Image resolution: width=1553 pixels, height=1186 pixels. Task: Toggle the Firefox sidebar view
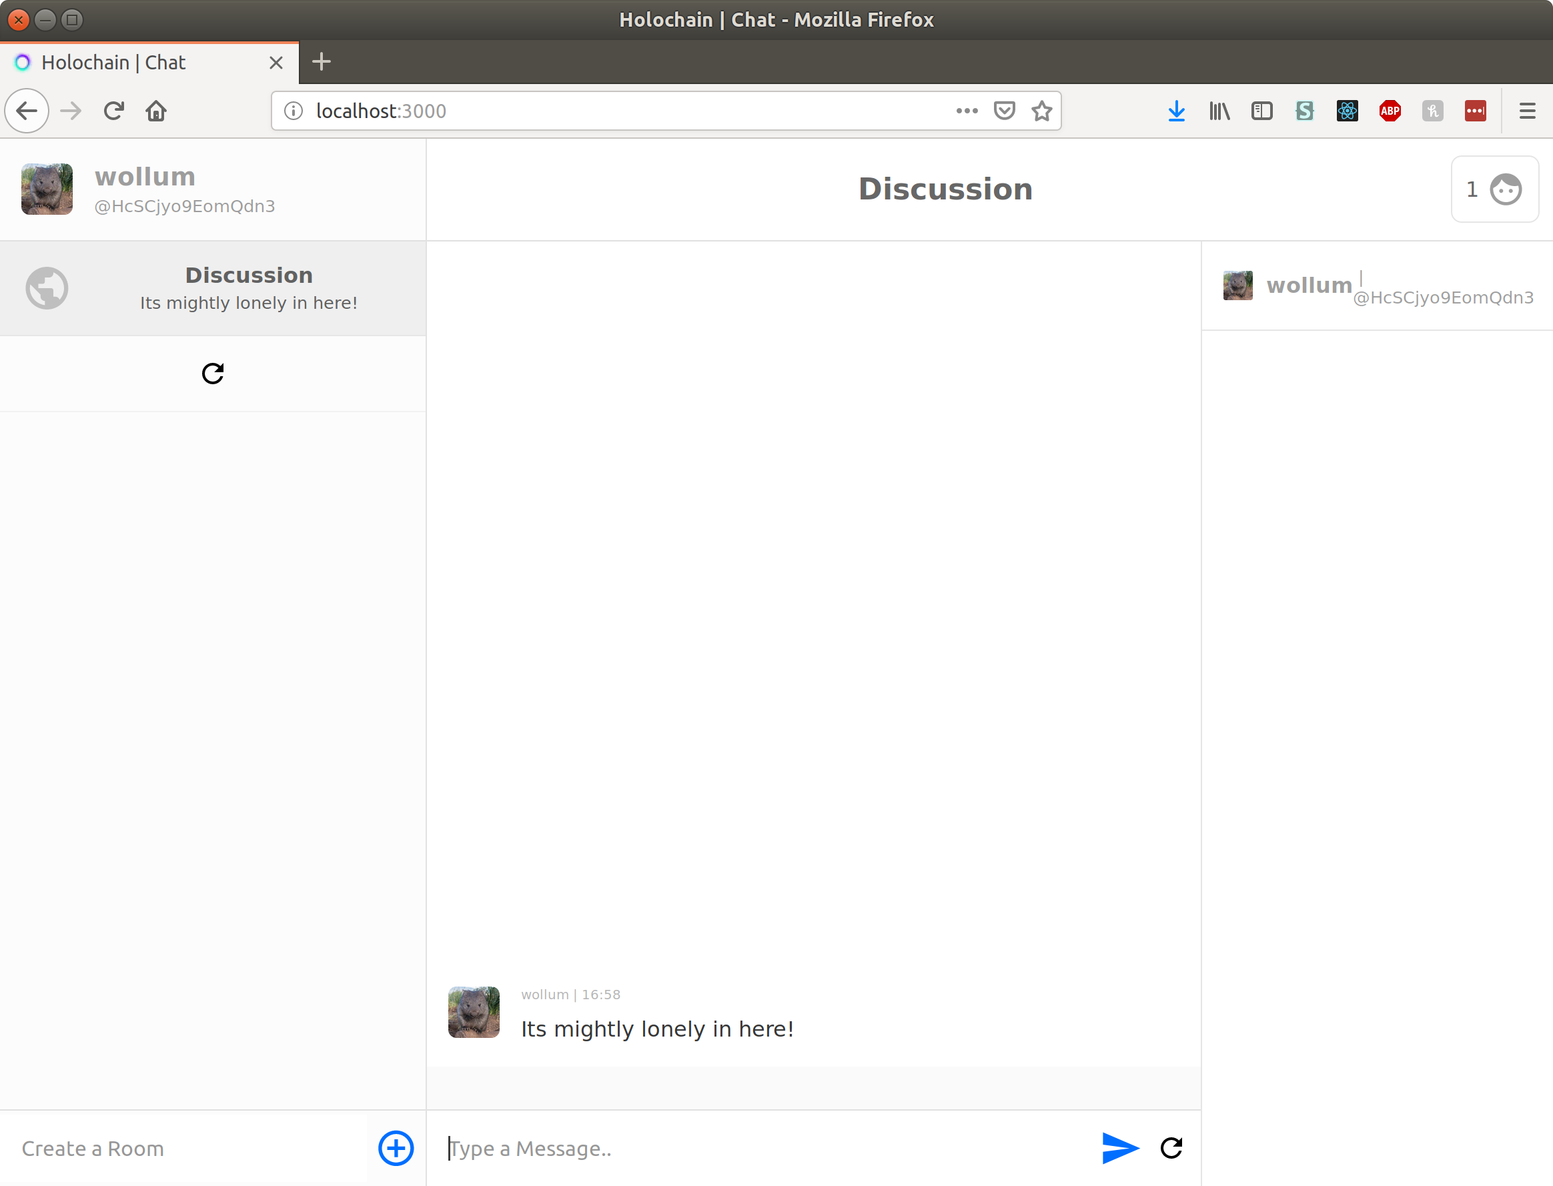[x=1261, y=111]
